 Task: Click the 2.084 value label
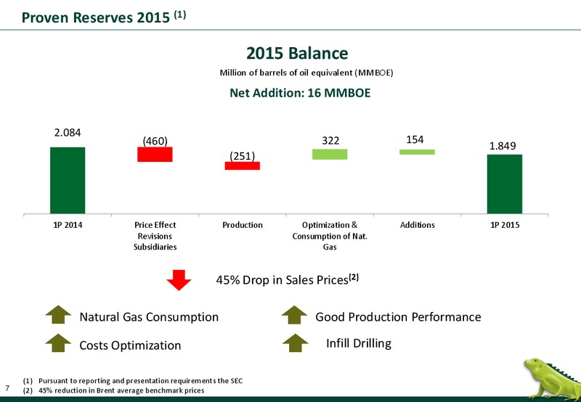68,133
